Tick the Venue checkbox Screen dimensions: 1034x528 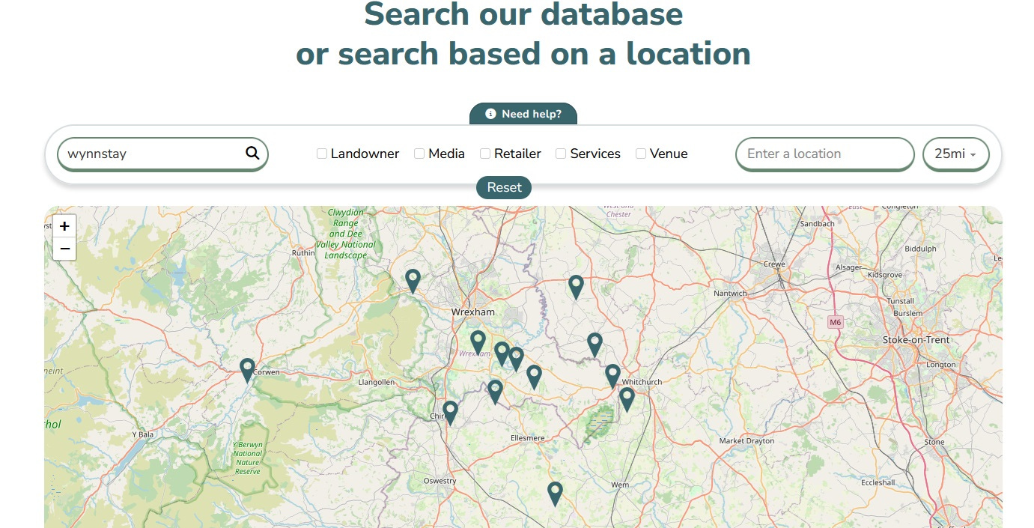[641, 154]
